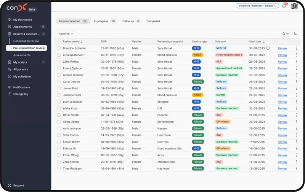
Task: Open the notifications bell icon
Action: (284, 6)
